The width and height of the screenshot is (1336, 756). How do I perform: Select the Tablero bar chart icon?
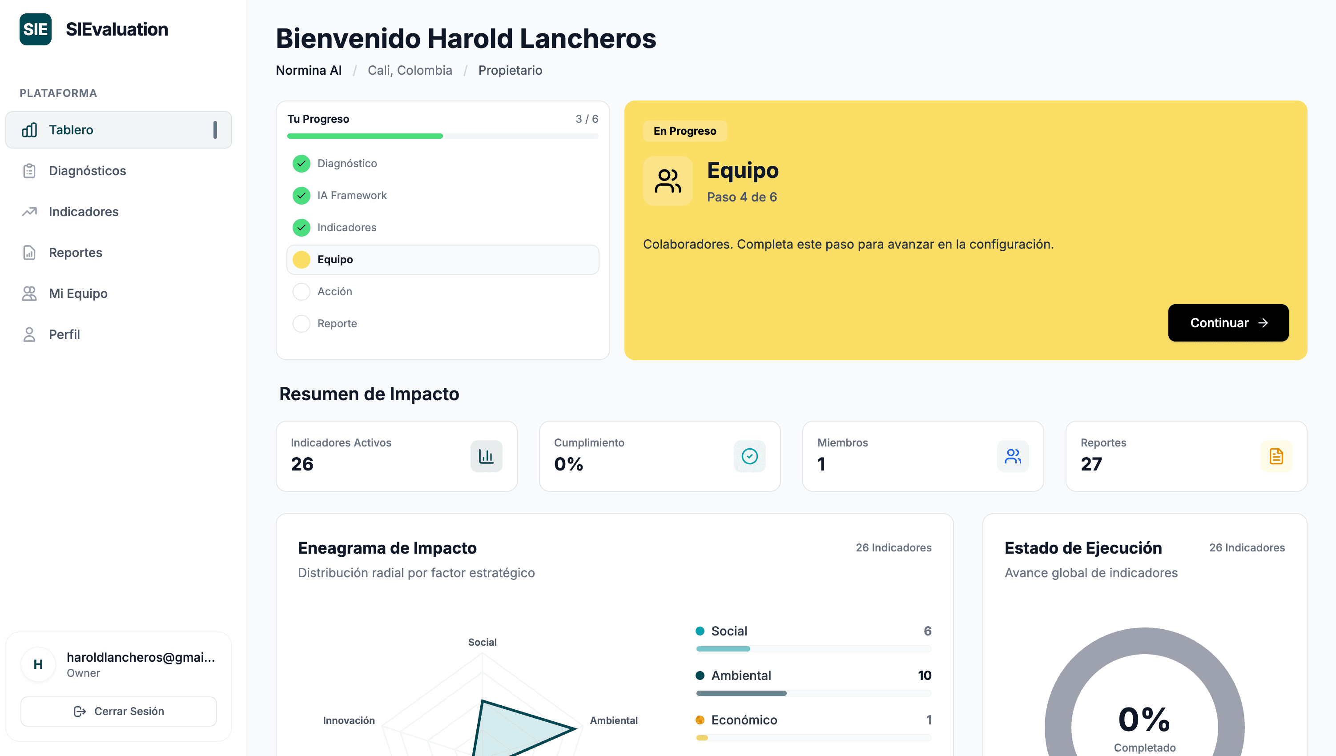(x=29, y=130)
